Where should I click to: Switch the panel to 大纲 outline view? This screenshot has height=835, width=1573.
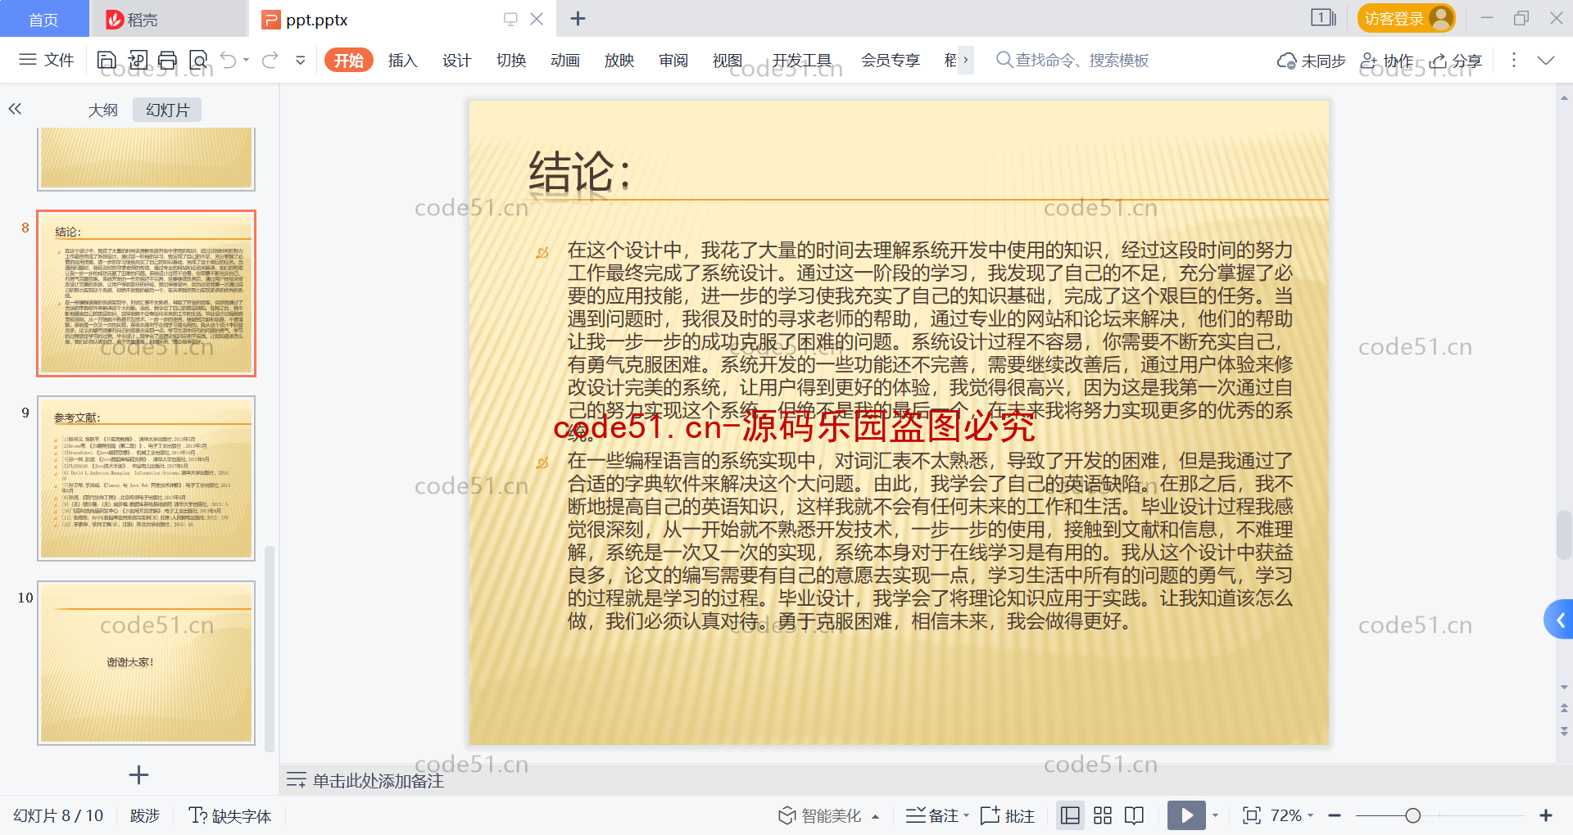point(103,110)
